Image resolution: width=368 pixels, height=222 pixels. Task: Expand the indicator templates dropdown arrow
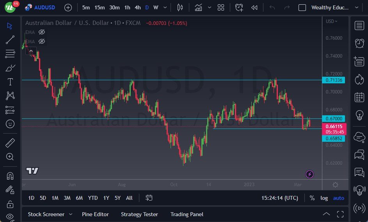[x=210, y=7]
